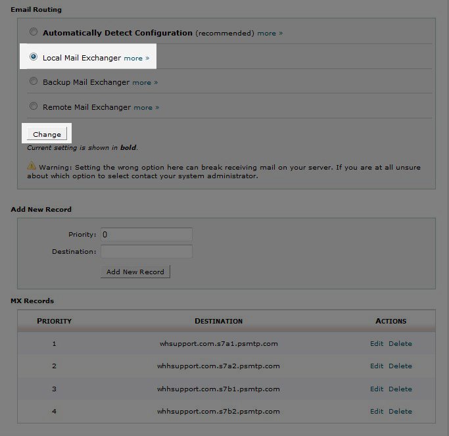
Task: Delete the priority 3 MX record
Action: tap(400, 389)
